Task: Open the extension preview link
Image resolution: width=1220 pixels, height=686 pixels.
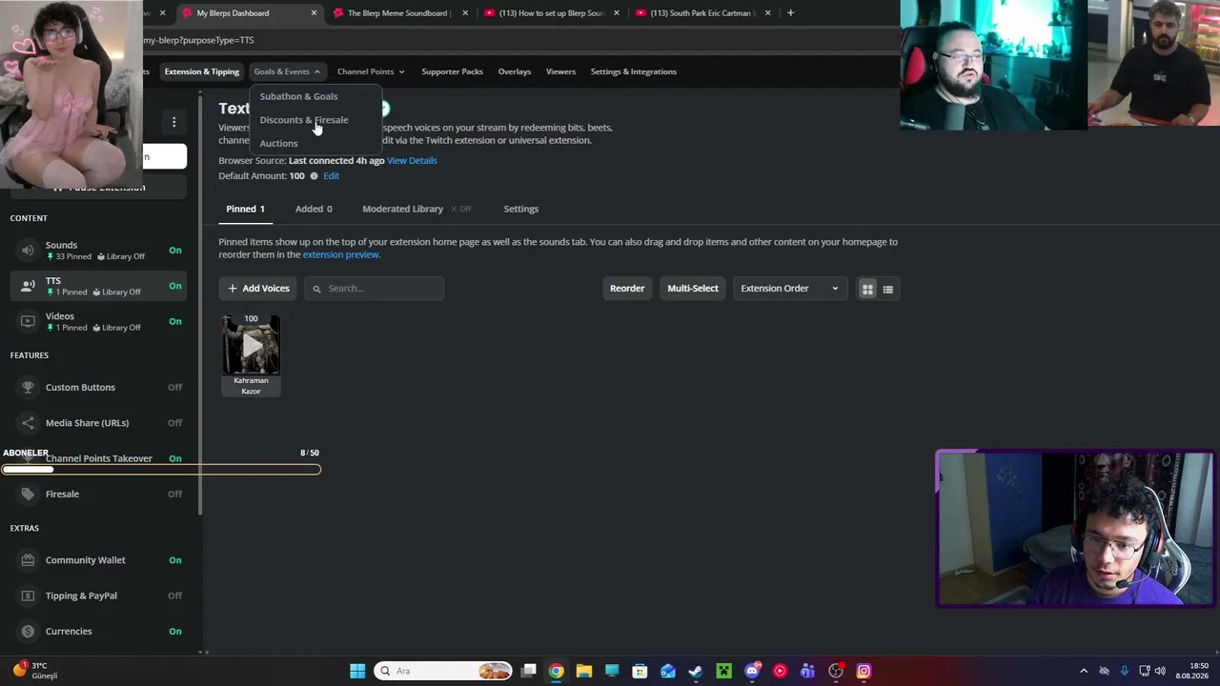Action: [x=341, y=255]
